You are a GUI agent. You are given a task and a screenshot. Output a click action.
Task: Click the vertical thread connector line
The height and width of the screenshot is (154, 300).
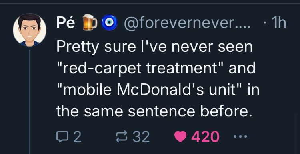coord(30,102)
